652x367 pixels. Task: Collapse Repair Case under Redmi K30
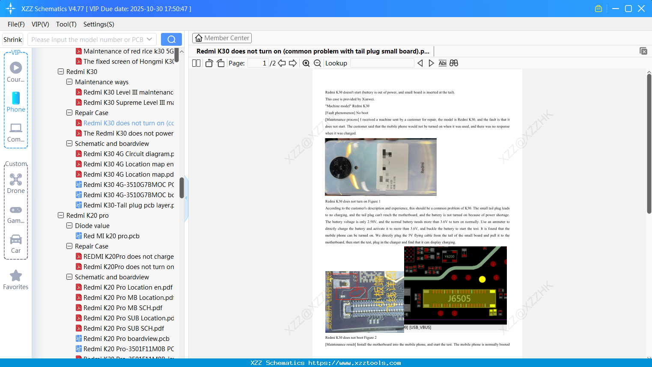click(x=69, y=112)
